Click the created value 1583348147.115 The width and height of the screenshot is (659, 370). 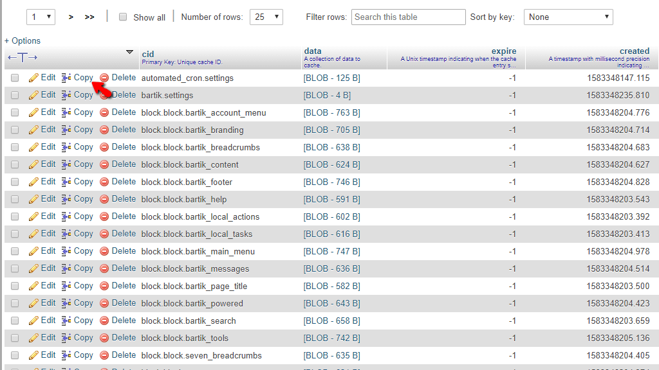tap(618, 78)
